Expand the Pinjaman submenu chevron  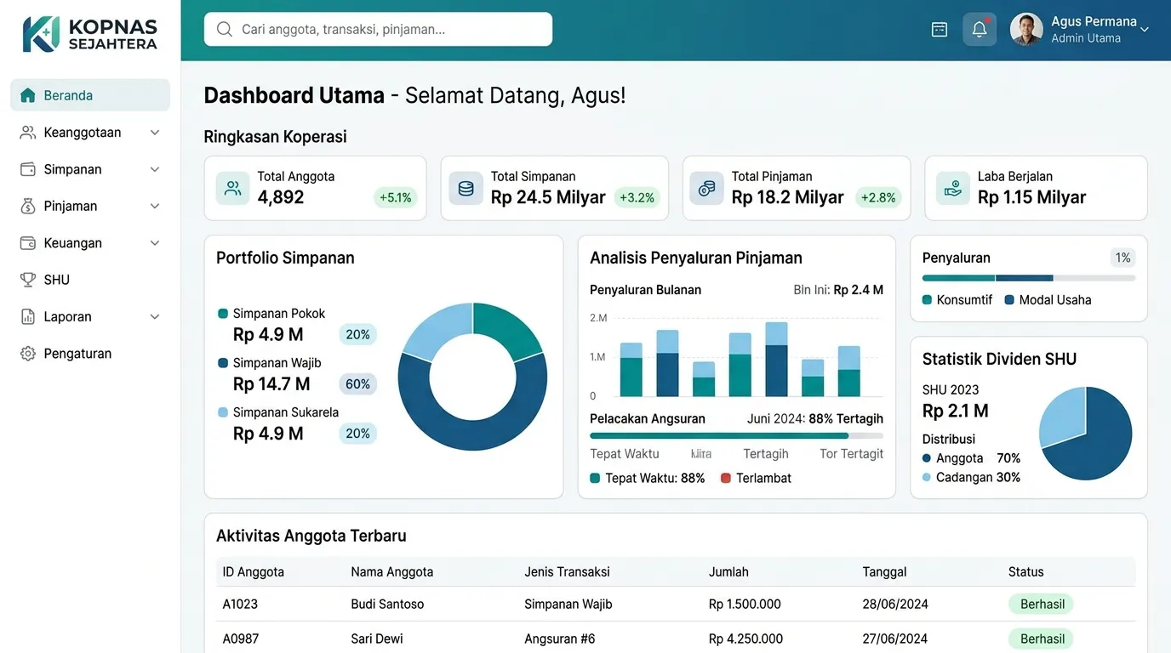(x=155, y=206)
